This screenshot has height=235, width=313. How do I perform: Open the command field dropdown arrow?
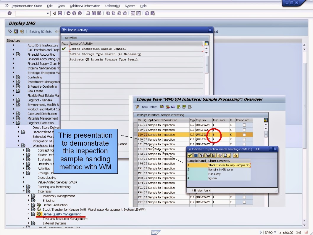point(48,13)
